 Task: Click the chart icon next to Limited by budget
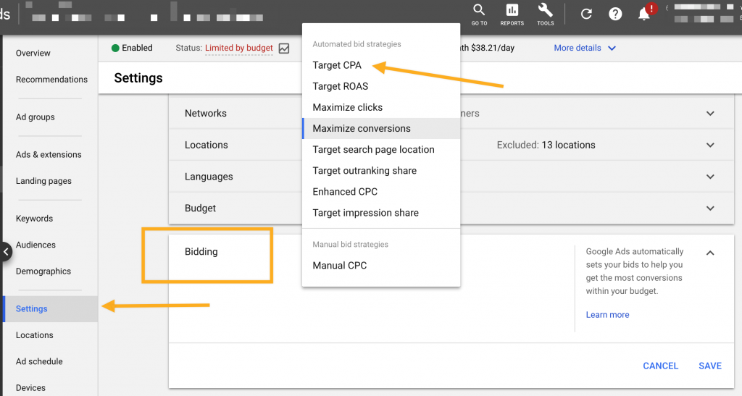(284, 49)
